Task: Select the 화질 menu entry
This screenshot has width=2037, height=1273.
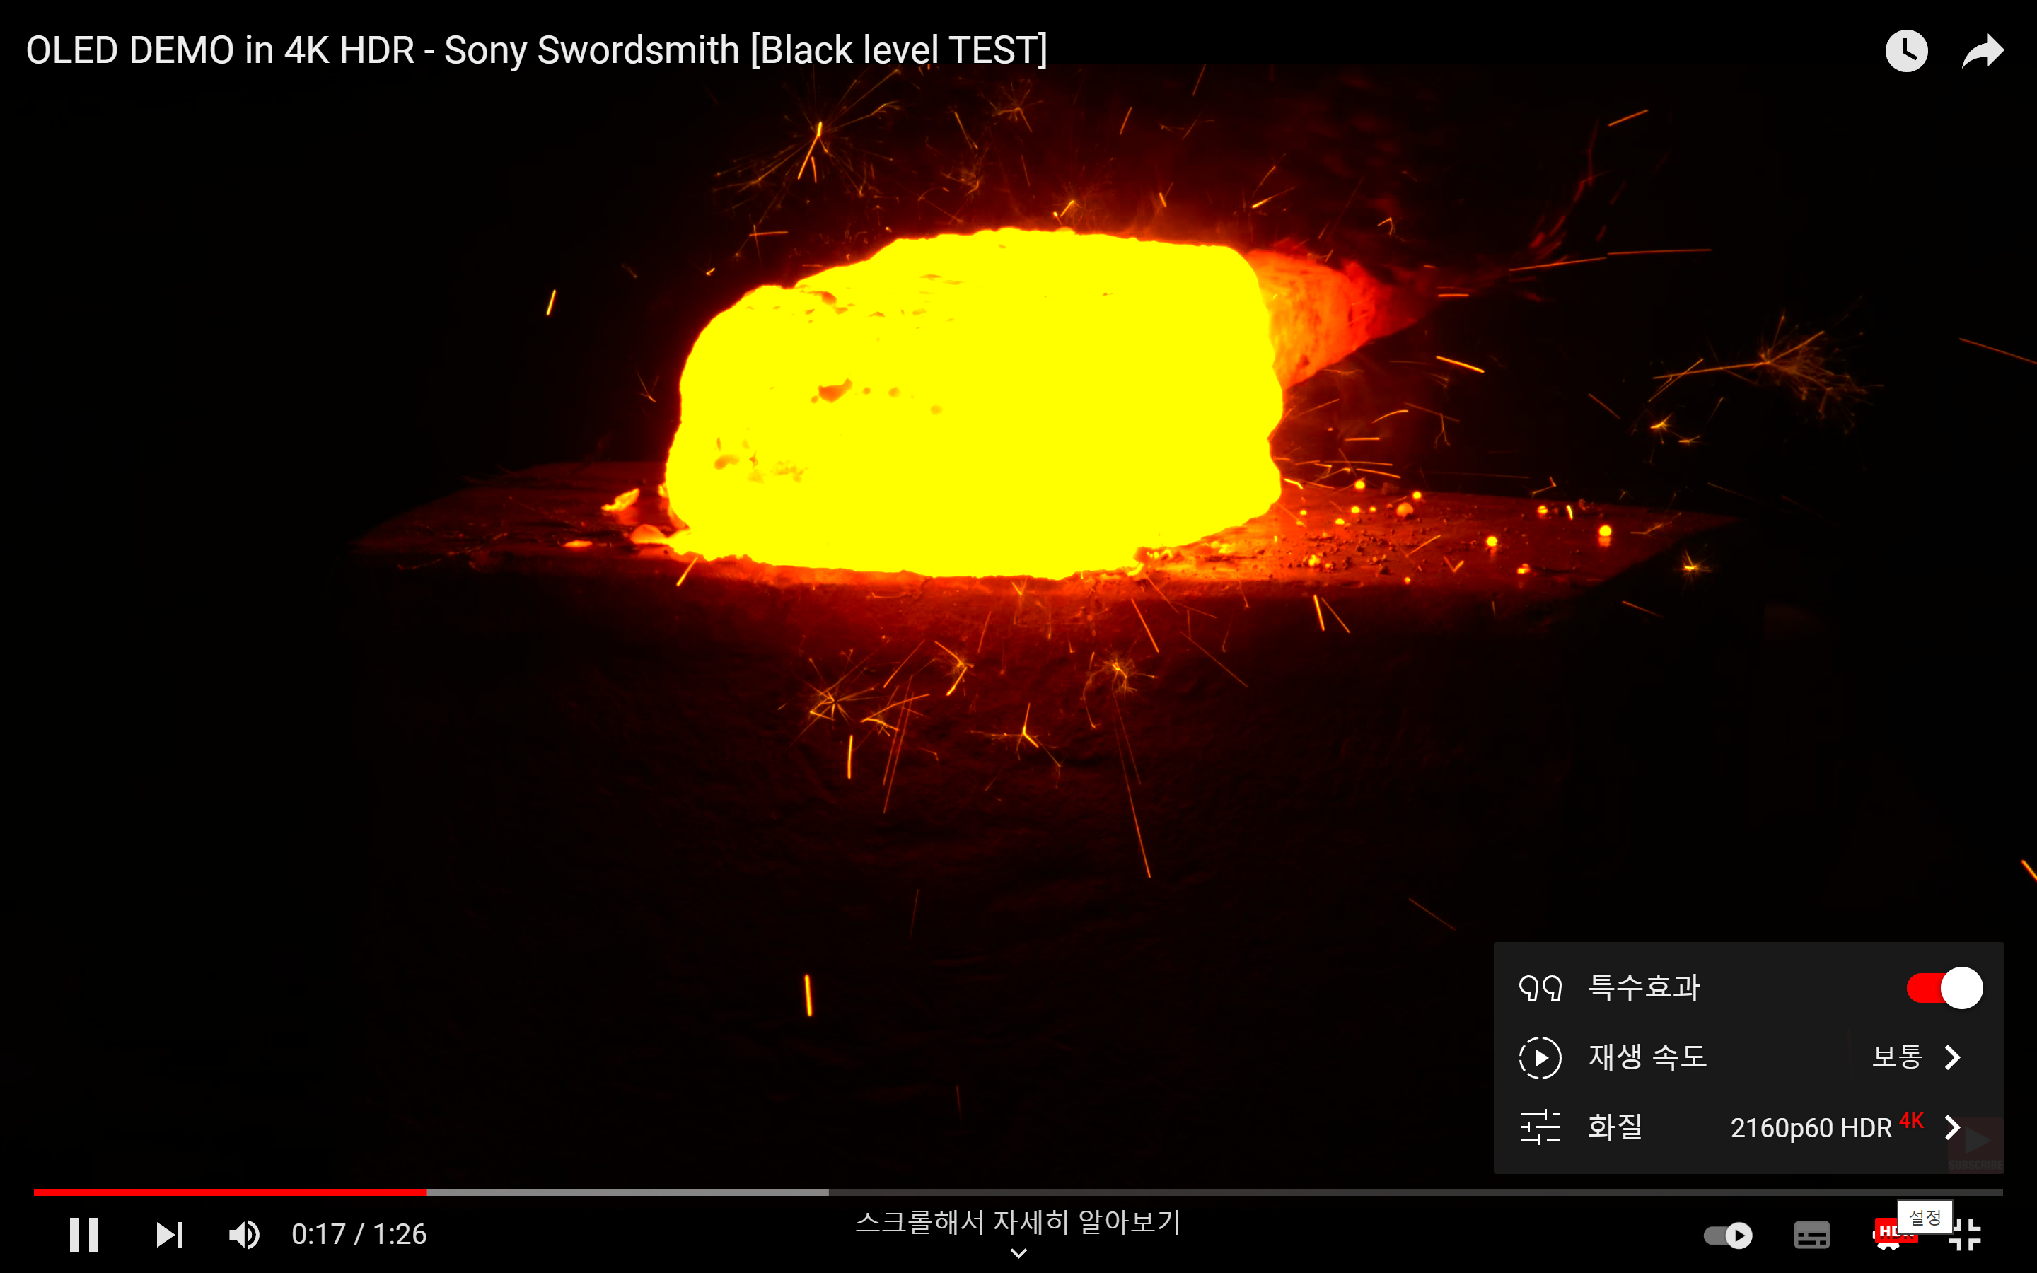Action: point(1615,1127)
